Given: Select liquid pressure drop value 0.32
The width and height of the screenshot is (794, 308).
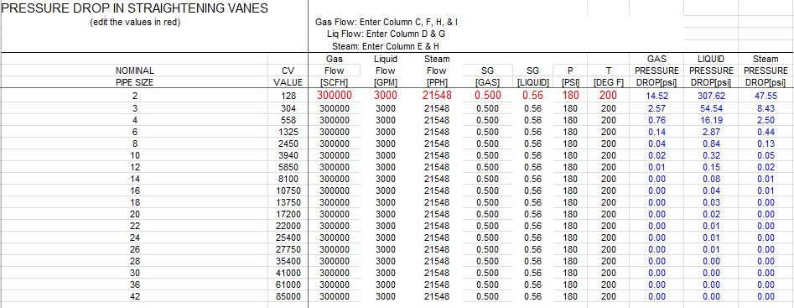Looking at the screenshot, I should (x=710, y=155).
